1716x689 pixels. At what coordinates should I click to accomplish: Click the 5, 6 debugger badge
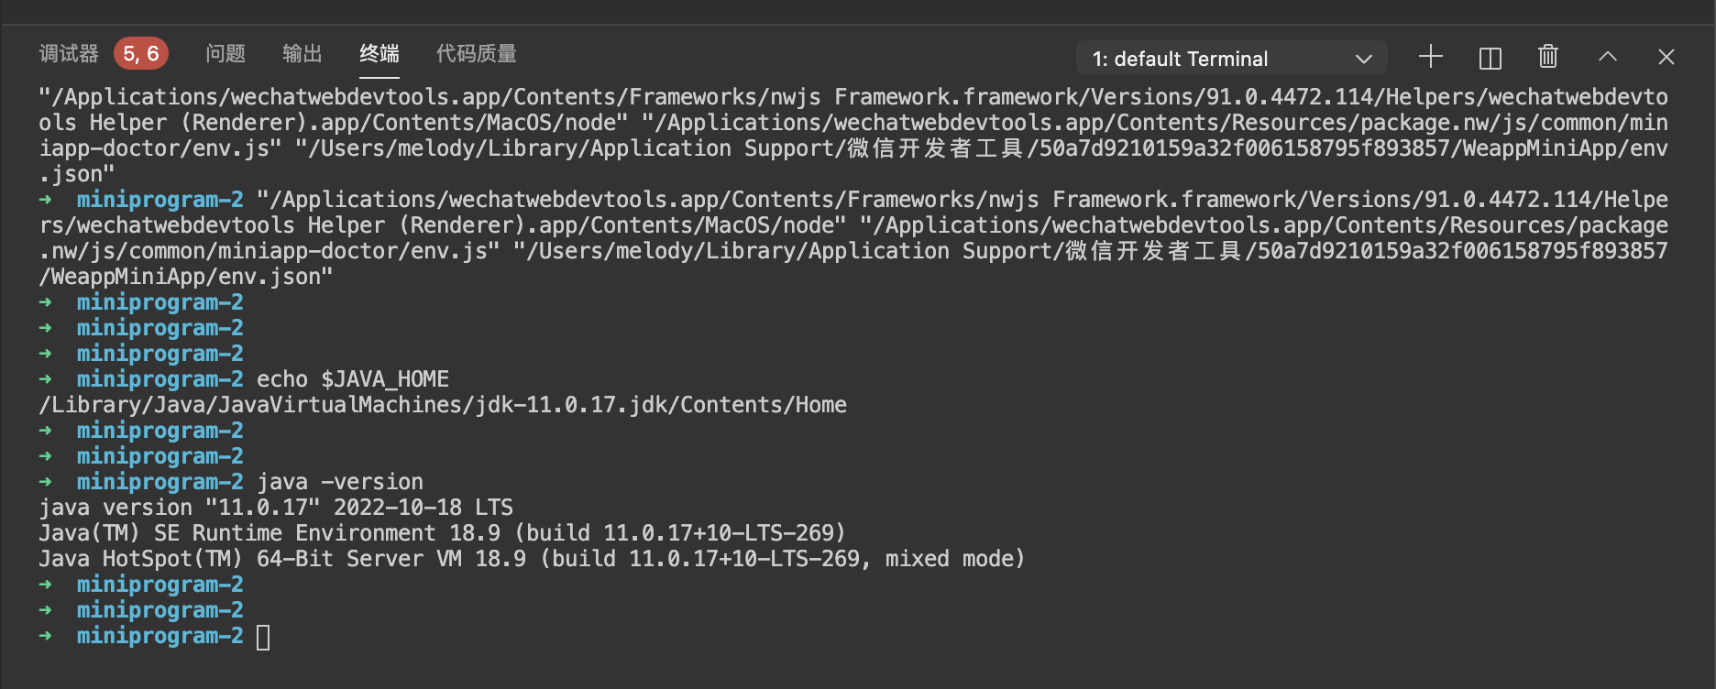pyautogui.click(x=141, y=54)
